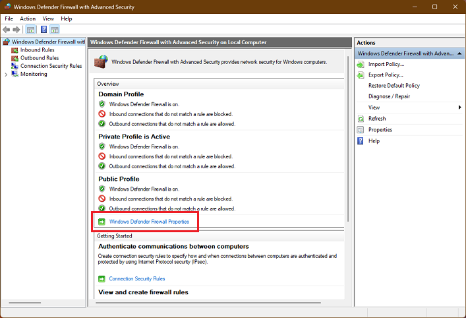The image size is (466, 318).
Task: Select the root Windows Defender Firewall tree node
Action: click(48, 42)
